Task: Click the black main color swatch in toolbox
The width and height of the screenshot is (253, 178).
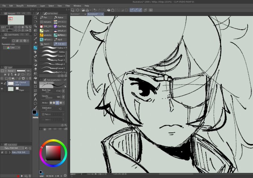Action: point(34,112)
